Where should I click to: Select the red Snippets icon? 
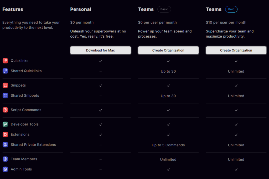pos(5,85)
